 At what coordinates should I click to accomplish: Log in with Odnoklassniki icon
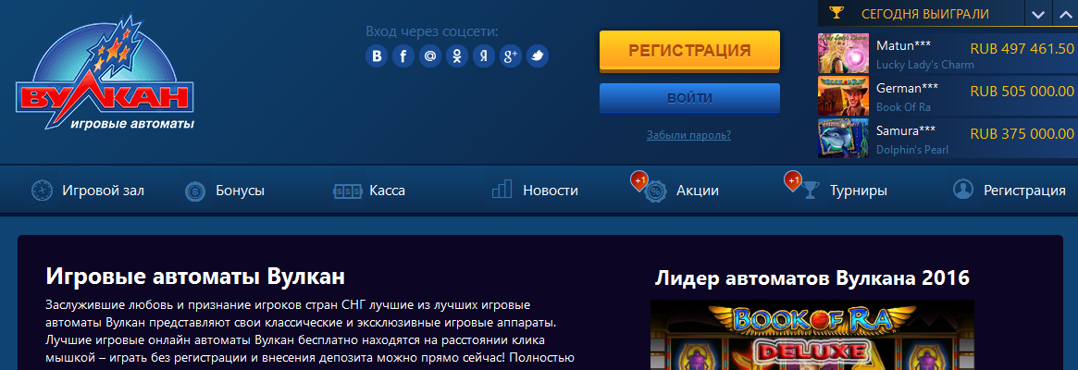(456, 56)
